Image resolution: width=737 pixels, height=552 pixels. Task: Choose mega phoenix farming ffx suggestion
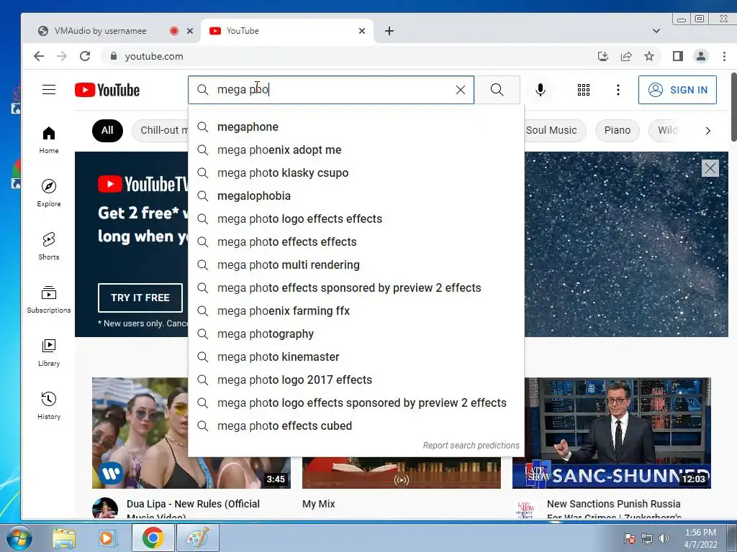[356, 310]
